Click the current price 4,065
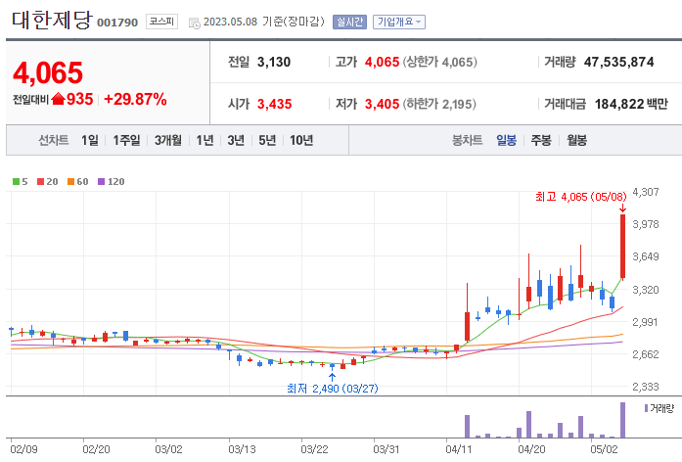The width and height of the screenshot is (682, 462). coord(48,72)
